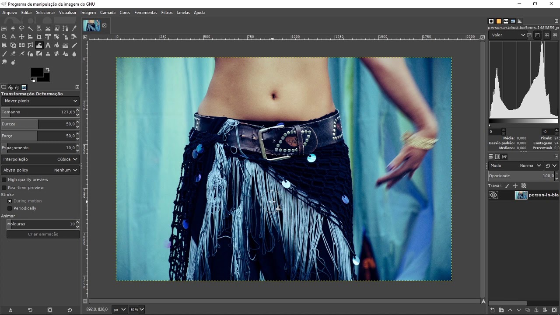Select the Scissors Select tool
560x315 pixels.
click(48, 28)
